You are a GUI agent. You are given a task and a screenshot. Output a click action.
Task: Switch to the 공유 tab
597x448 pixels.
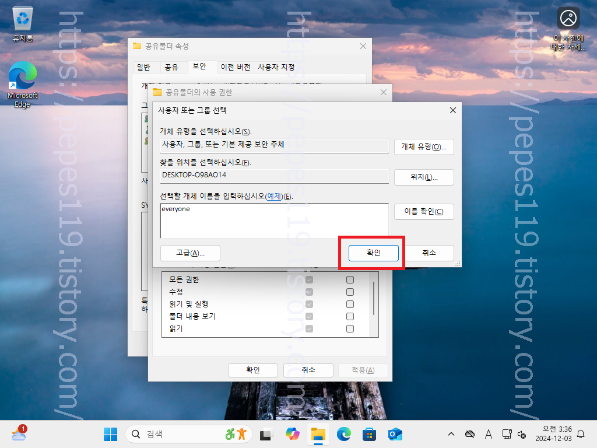(x=171, y=67)
